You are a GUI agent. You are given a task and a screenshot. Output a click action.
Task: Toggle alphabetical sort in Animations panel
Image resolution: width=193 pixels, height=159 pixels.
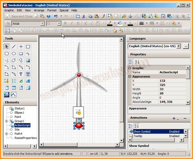pos(137,126)
